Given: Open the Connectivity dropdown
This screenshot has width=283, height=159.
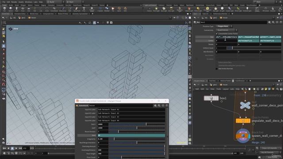Looking at the screenshot, I should [x=226, y=30].
